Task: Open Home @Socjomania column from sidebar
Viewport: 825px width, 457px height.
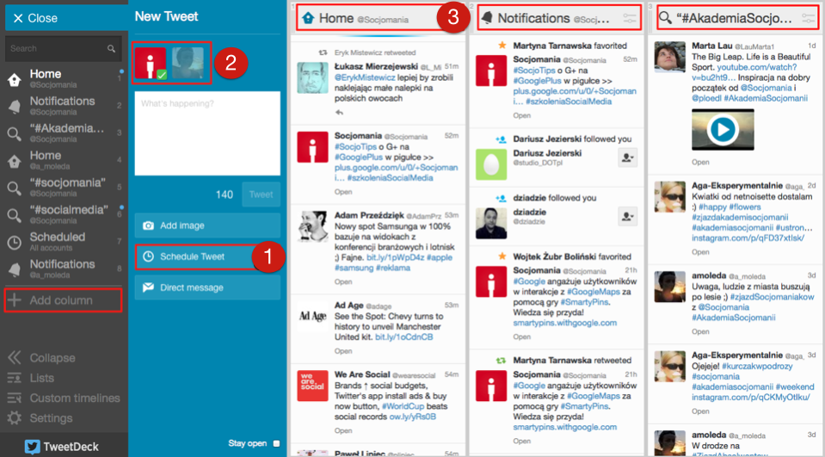Action: pos(63,78)
